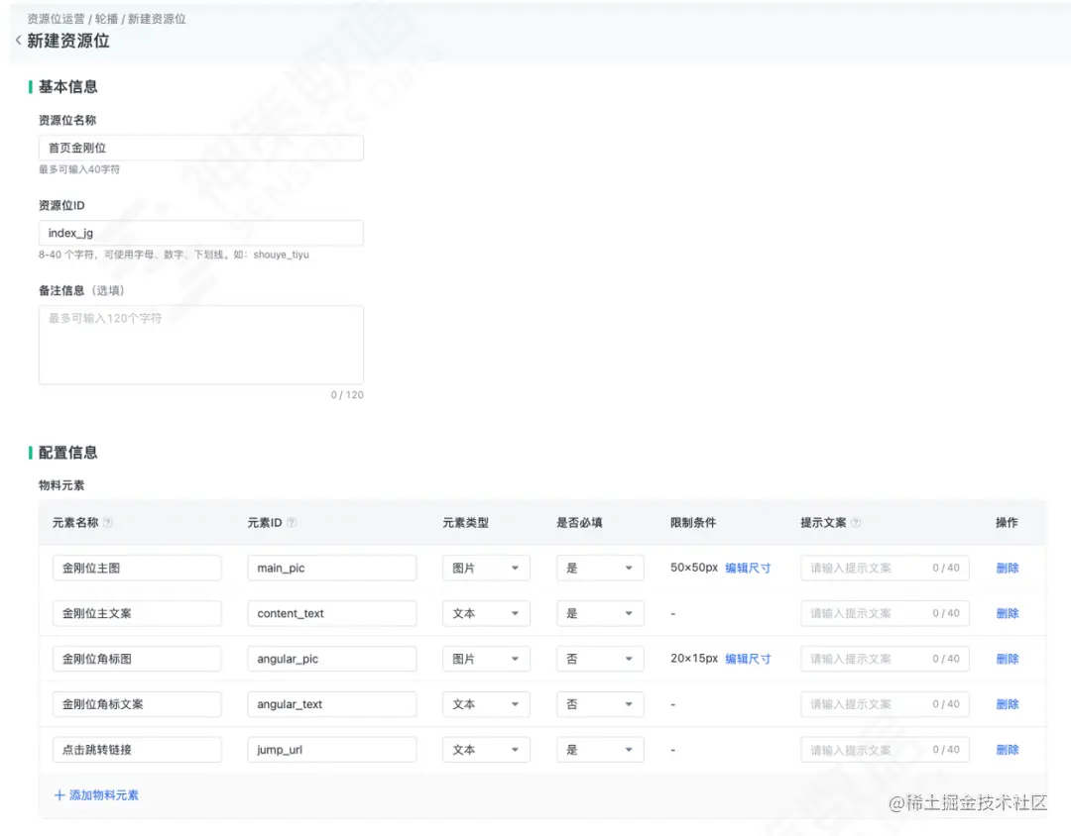
Task: Edit the element name 点击跳转链接
Action: click(137, 749)
